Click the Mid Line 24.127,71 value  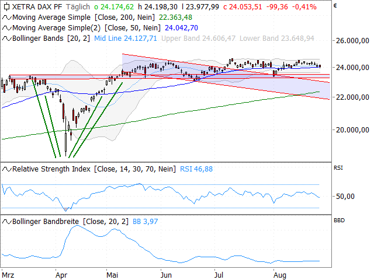[126, 38]
